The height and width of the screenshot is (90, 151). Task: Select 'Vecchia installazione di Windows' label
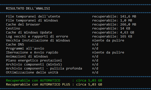[x=38, y=40]
